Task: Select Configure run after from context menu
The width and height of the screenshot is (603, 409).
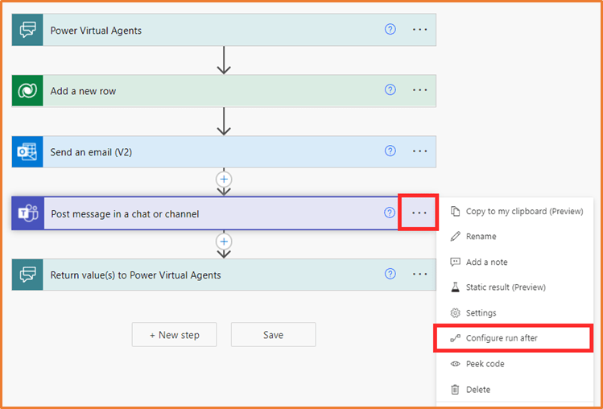Action: coord(502,338)
